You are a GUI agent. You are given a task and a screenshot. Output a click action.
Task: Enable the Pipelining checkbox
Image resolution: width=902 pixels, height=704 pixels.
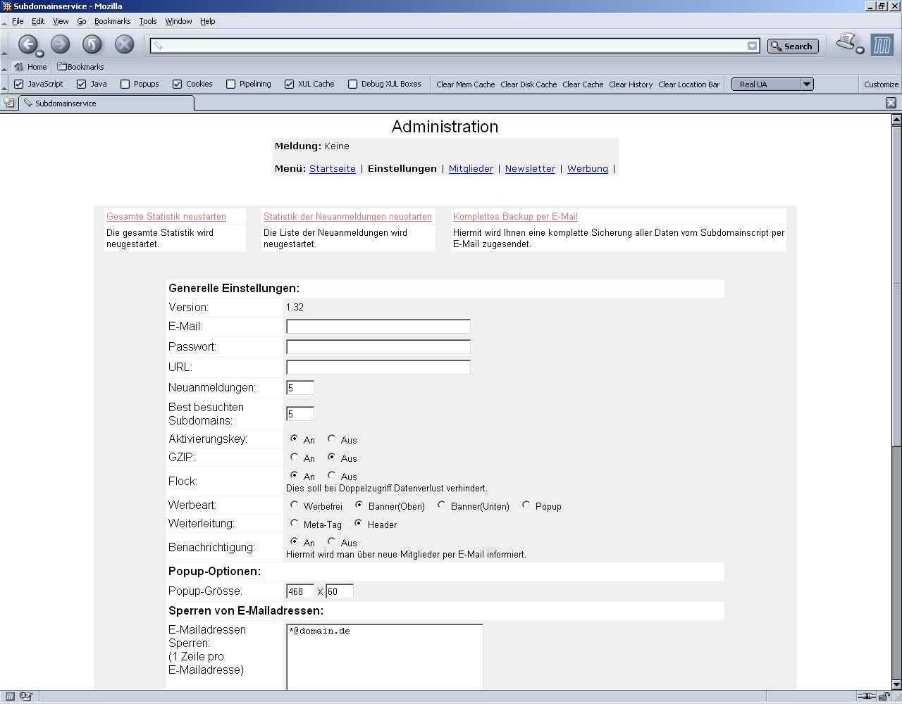coord(230,84)
